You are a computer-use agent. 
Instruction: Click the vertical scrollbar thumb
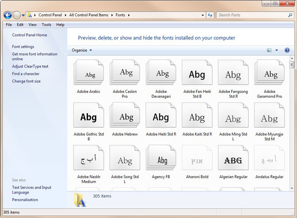coord(292,65)
